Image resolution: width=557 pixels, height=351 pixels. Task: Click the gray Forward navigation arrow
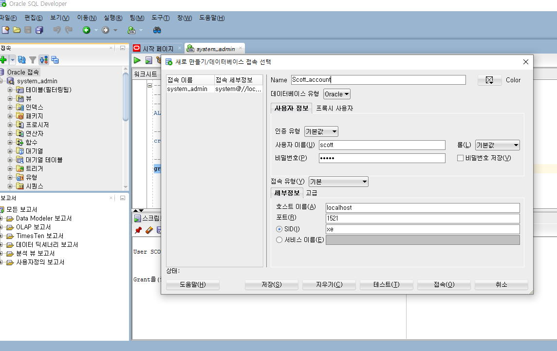click(106, 30)
